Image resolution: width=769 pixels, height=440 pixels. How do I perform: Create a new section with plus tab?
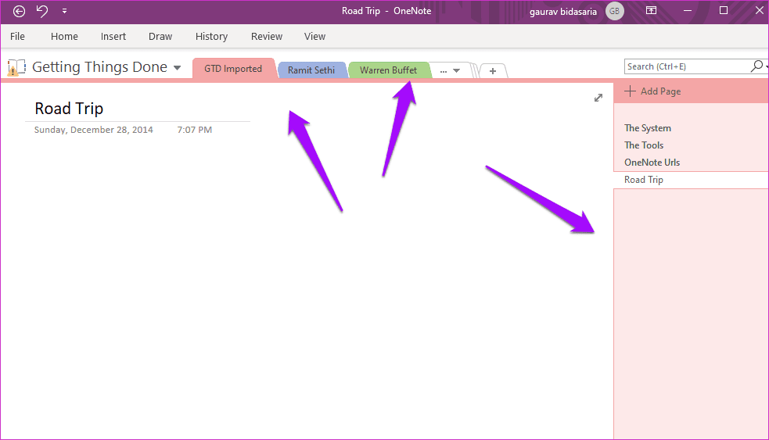(493, 71)
